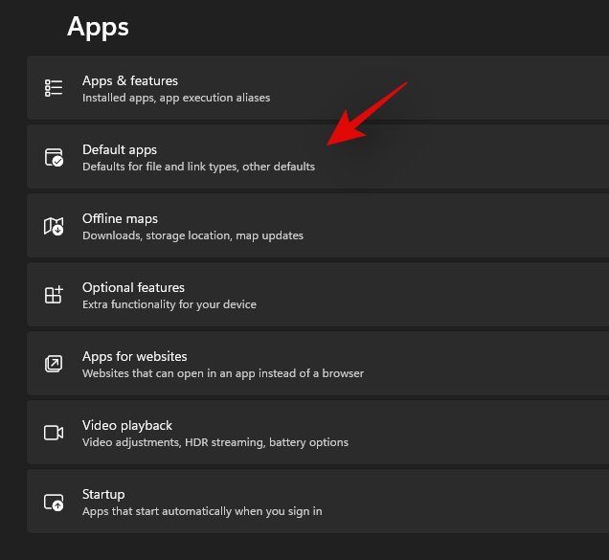Click "Installed apps, app execution aliases" description
This screenshot has width=609, height=560.
click(176, 98)
